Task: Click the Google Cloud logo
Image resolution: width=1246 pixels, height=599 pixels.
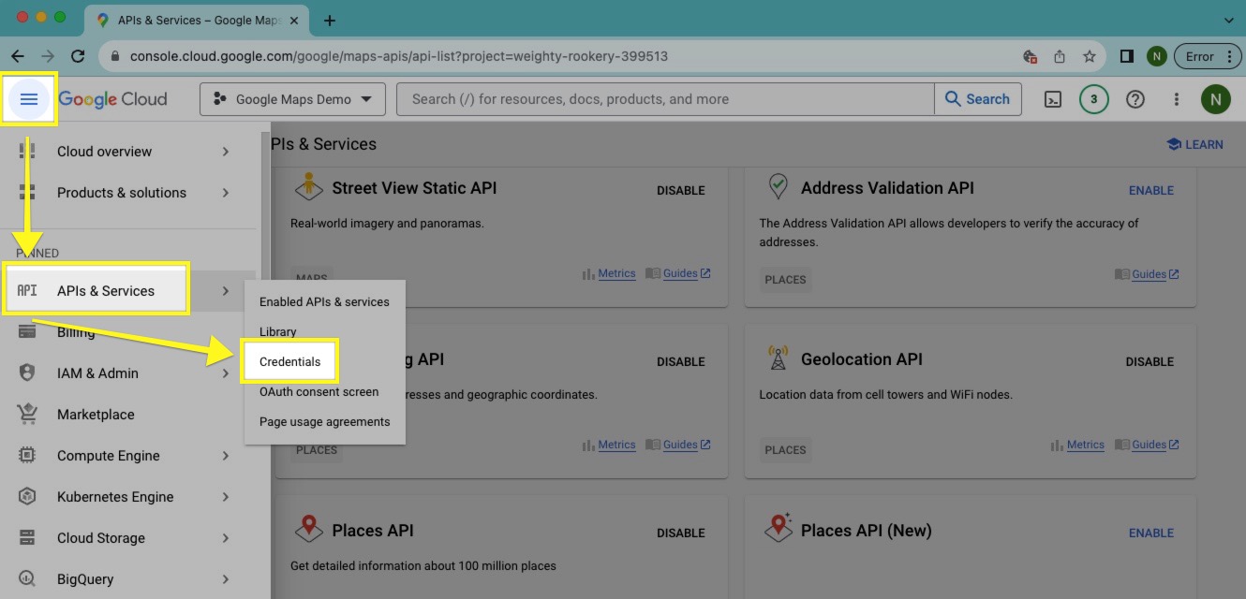Action: click(x=112, y=99)
